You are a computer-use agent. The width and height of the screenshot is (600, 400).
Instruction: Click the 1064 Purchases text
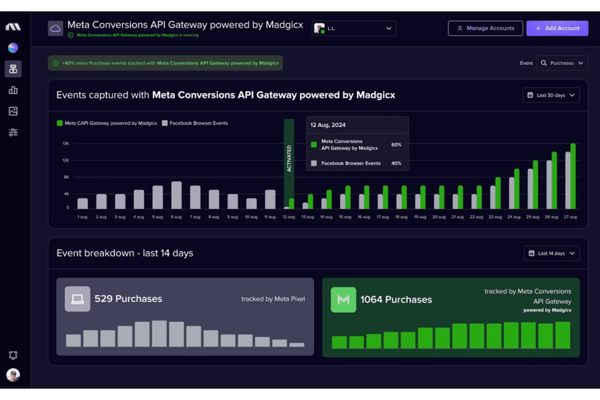[396, 299]
